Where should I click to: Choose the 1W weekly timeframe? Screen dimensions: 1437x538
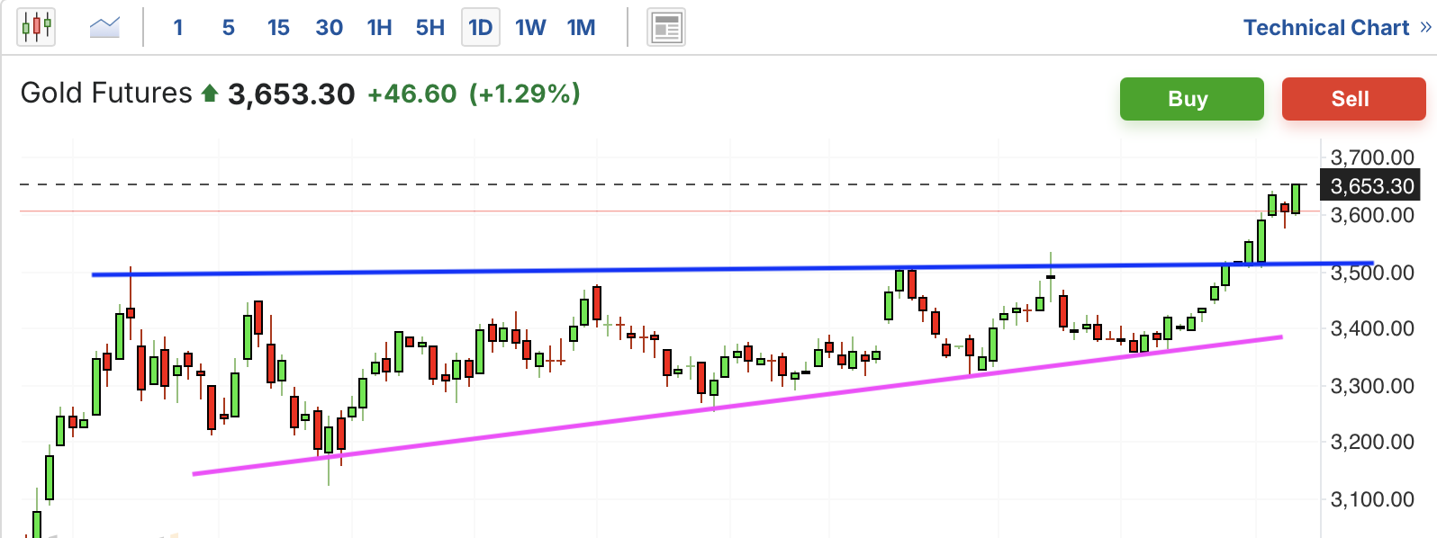click(x=530, y=28)
